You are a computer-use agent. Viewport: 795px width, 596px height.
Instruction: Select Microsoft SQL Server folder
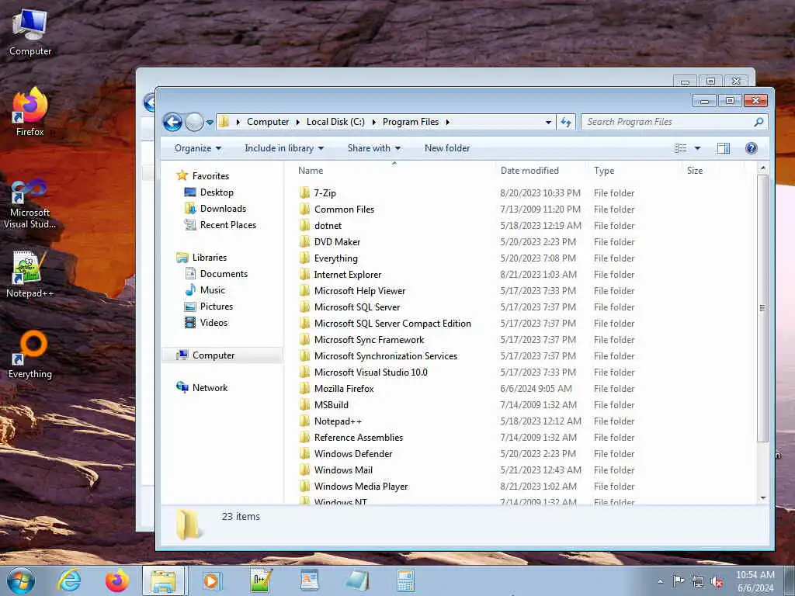coord(357,307)
